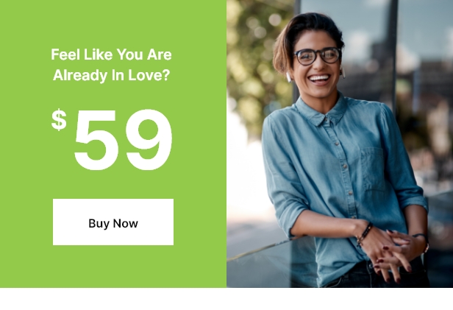This screenshot has height=310, width=453.
Task: Select the large 59 price number
Action: pos(124,140)
